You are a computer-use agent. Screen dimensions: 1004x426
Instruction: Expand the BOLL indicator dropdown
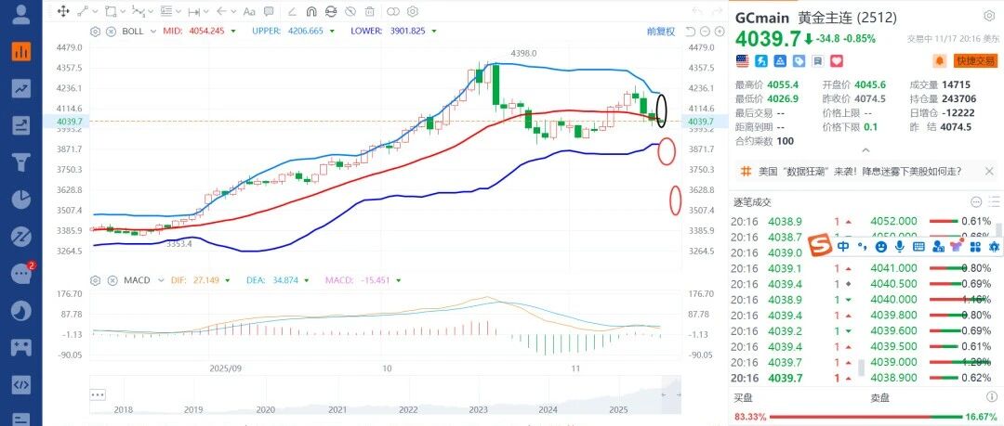pyautogui.click(x=153, y=32)
